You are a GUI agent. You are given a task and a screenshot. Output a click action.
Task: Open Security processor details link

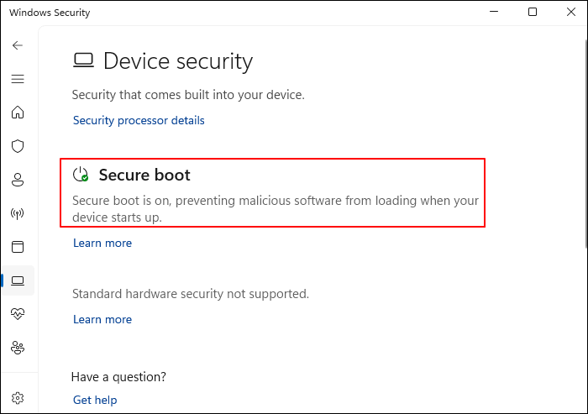click(x=139, y=120)
